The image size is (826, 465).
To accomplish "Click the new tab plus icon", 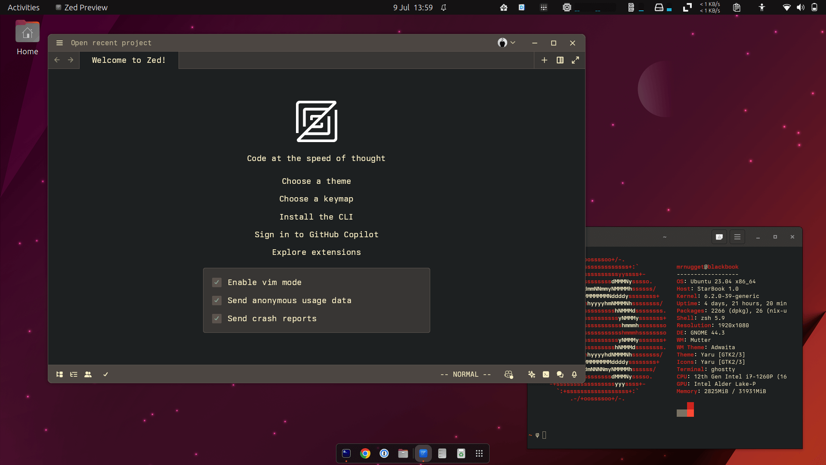I will click(x=544, y=60).
